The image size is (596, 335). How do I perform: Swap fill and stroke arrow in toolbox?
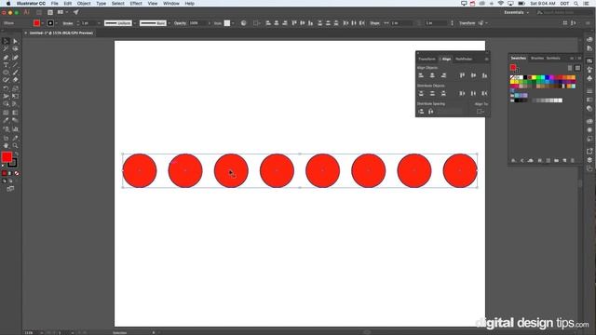tap(16, 154)
